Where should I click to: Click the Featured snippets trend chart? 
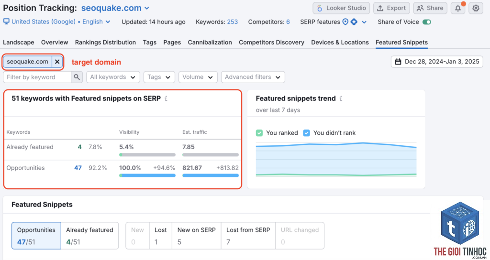(336, 160)
